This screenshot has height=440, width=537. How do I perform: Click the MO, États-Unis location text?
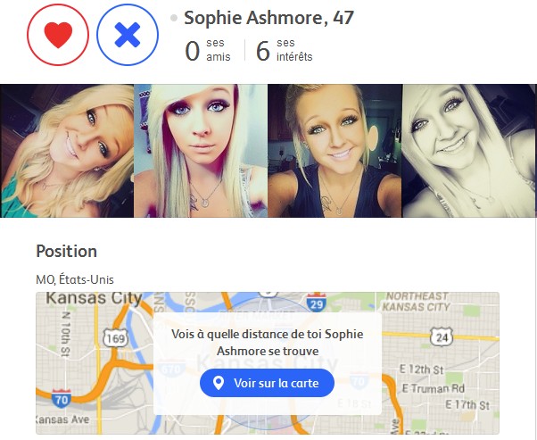(75, 279)
